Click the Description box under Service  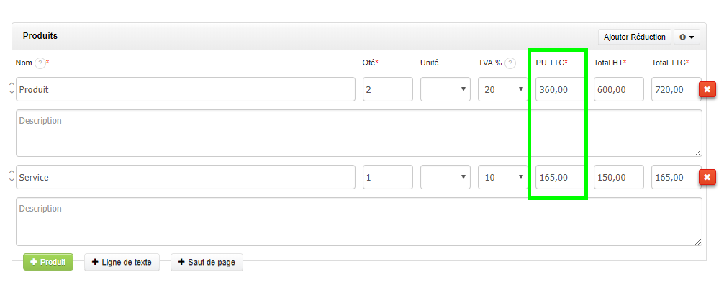coord(358,222)
